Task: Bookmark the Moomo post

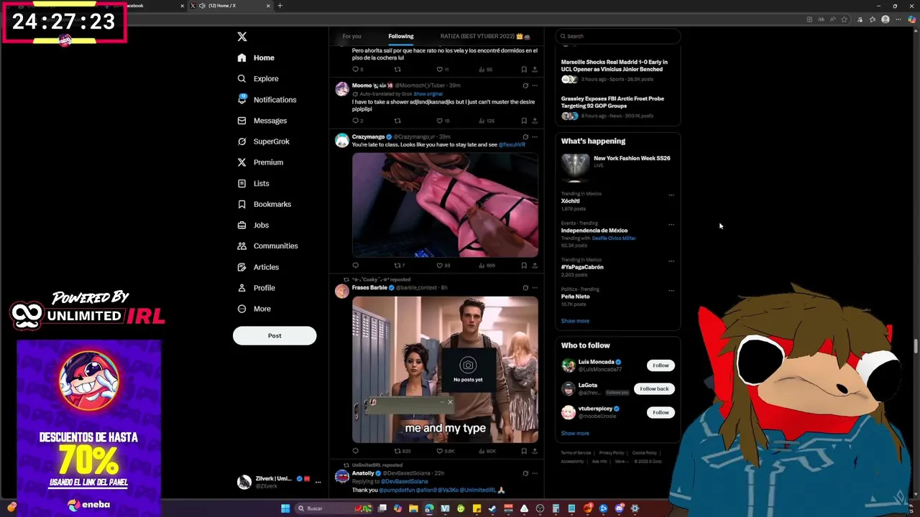Action: (x=524, y=121)
